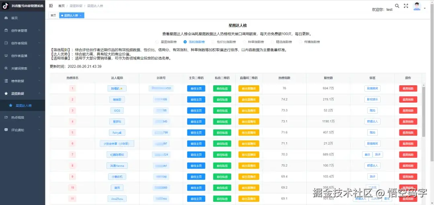Click the fan count 1190.1万
Viewport: 434px width, 205px height.
[x=329, y=121]
